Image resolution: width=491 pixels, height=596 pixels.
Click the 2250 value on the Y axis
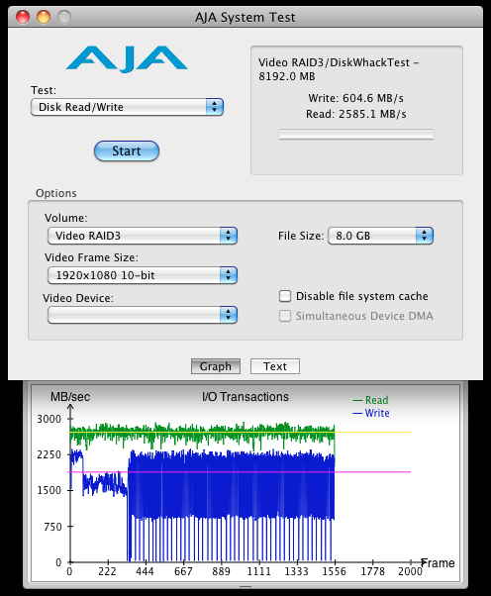49,454
